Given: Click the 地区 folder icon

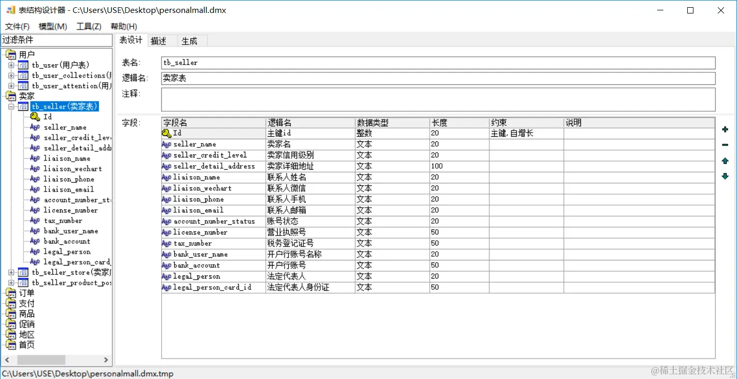Looking at the screenshot, I should coord(11,334).
